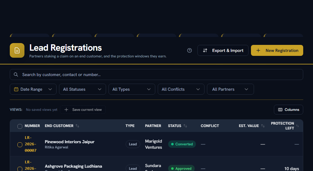Open Pinewood Interiors Jaipur record
313x171 pixels.
[69, 142]
